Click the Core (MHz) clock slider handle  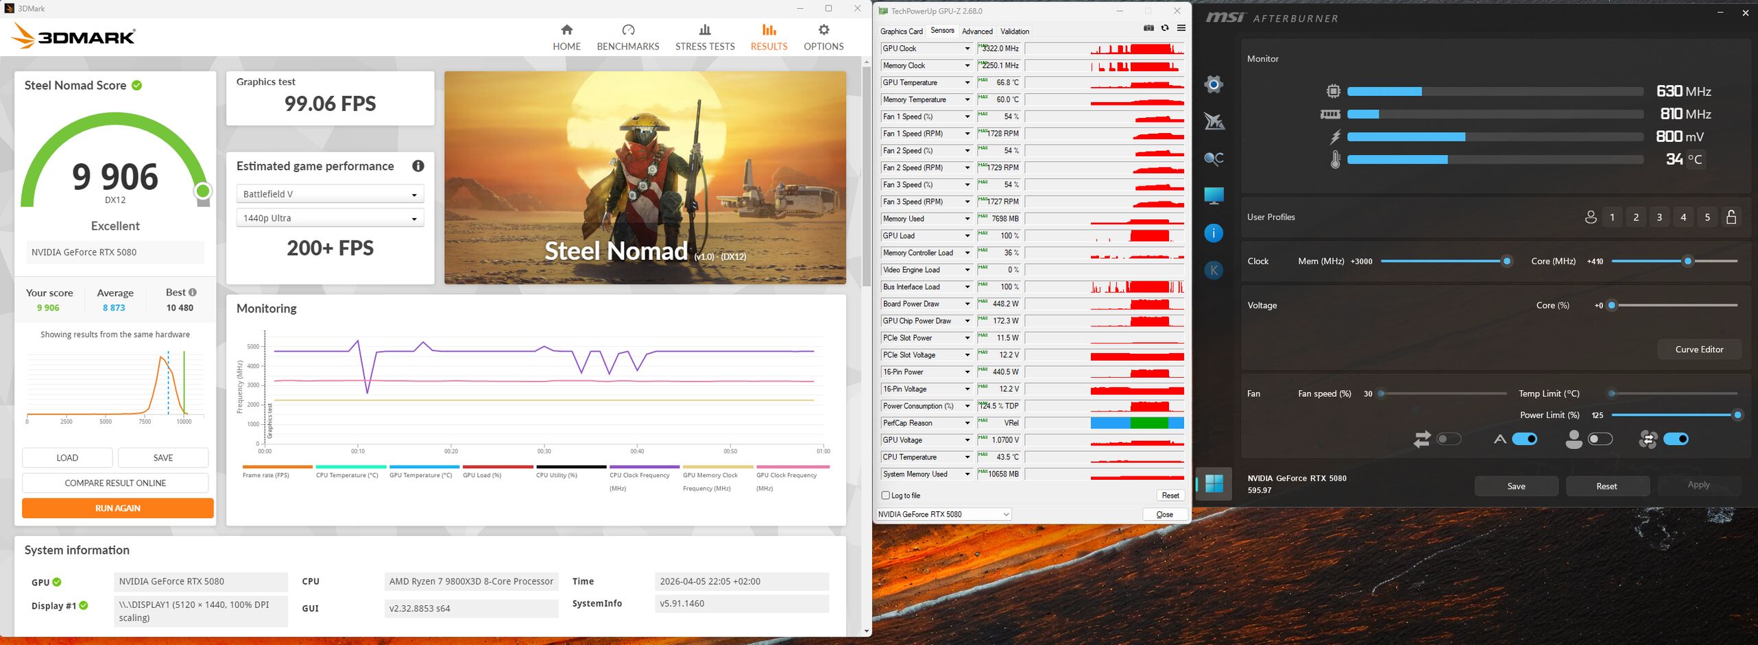[x=1688, y=261]
